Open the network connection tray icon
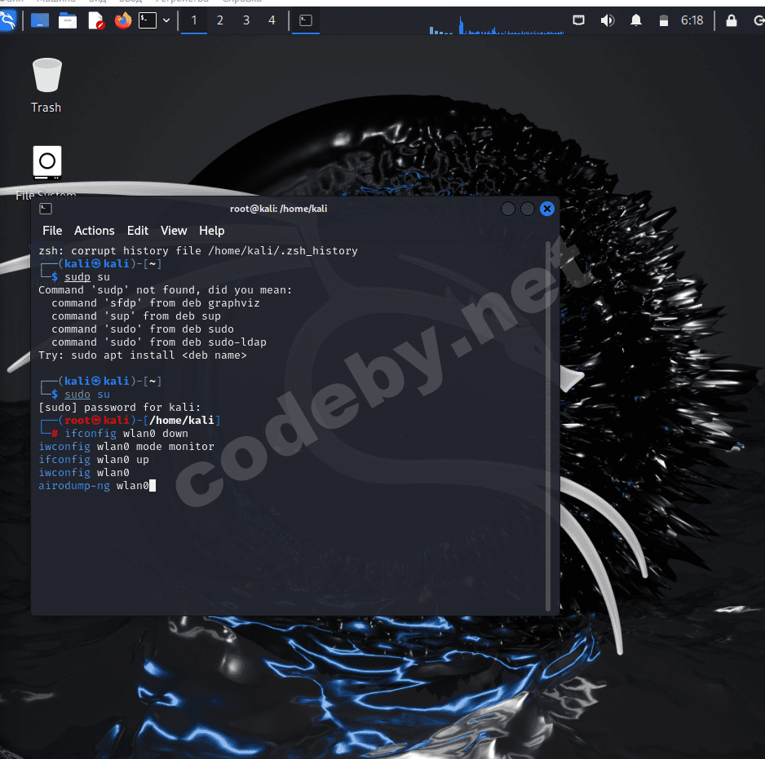Image resolution: width=765 pixels, height=759 pixels. tap(578, 20)
